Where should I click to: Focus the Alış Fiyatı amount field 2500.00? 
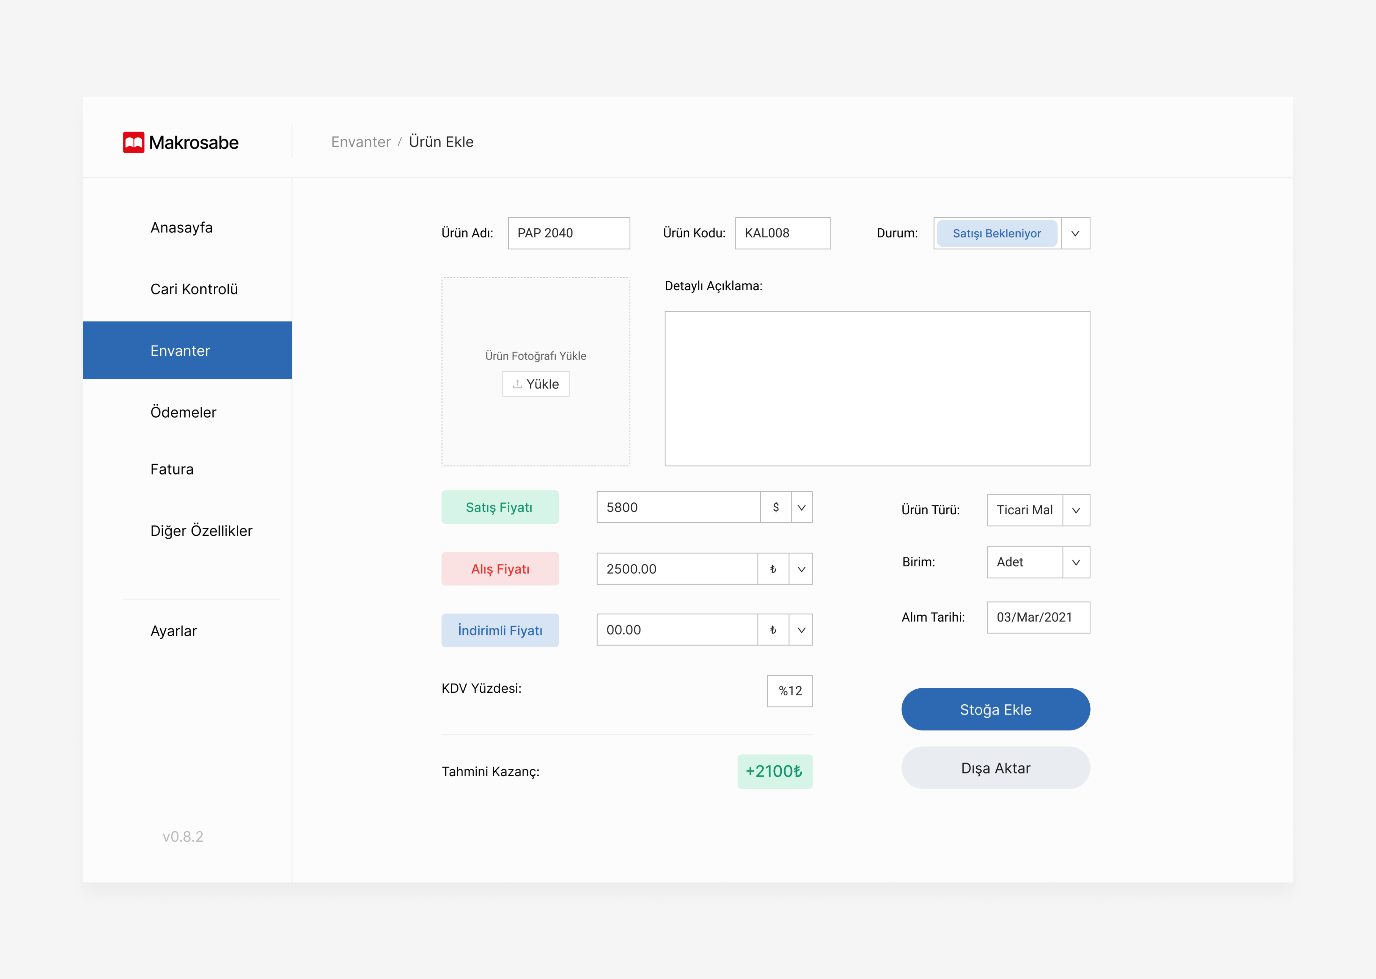tap(677, 569)
